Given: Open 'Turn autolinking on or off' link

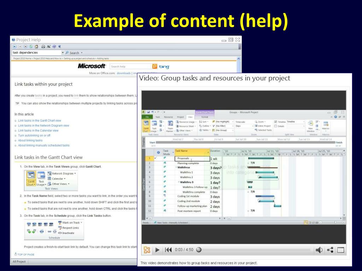Looking at the screenshot, I should point(34,135).
